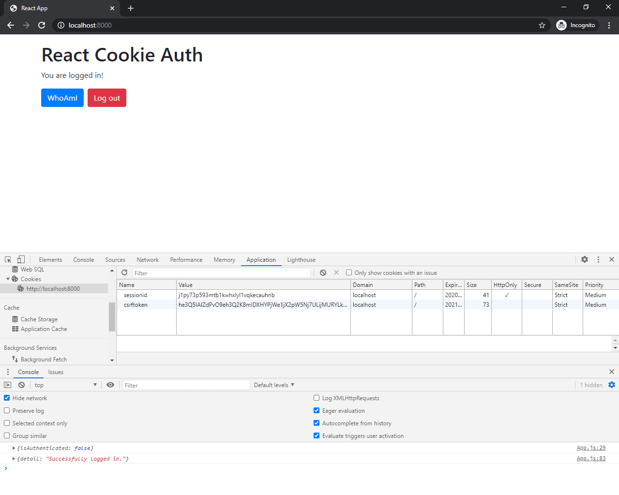Open Background Fetch in sidebar
Viewport: 619px width, 495px height.
44,359
